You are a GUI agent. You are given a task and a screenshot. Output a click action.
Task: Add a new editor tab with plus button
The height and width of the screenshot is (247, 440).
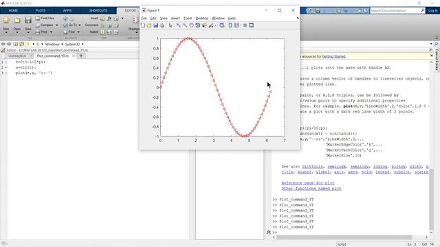[81, 56]
